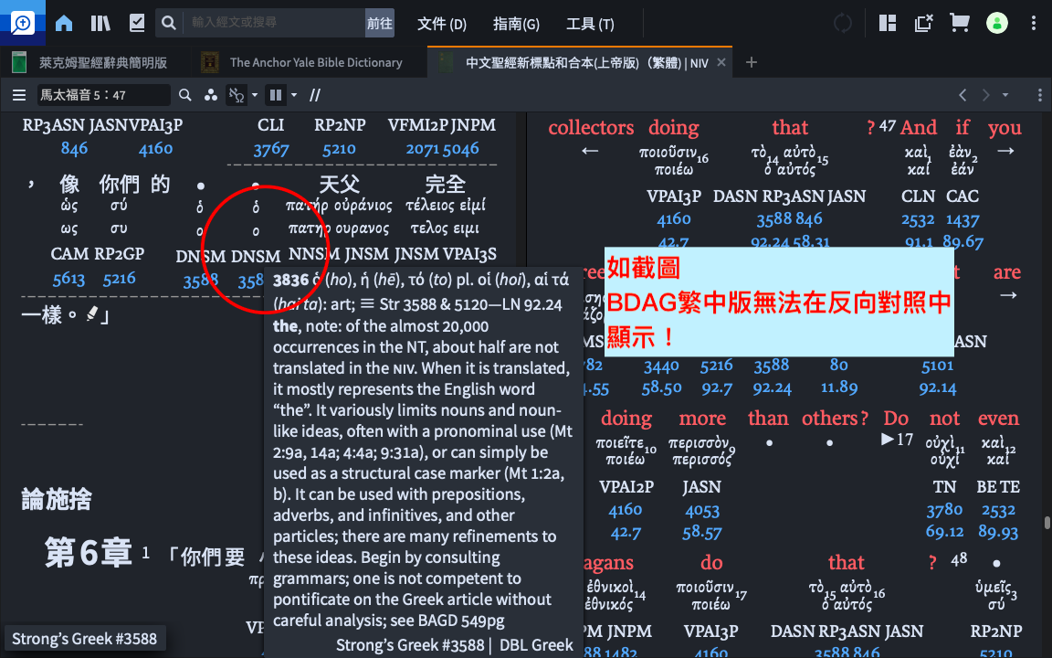Open the 文件 (D) menu
The height and width of the screenshot is (658, 1052).
[x=441, y=23]
